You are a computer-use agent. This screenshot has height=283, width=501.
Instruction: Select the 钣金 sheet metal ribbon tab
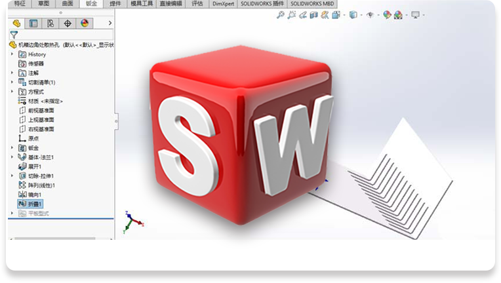(x=91, y=4)
